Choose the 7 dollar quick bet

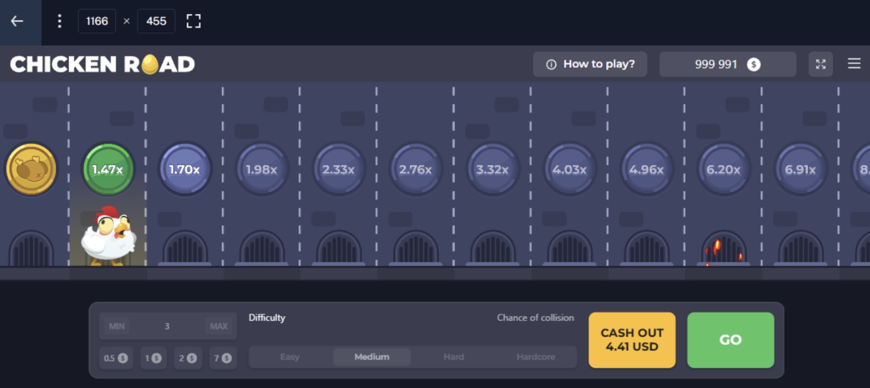[223, 358]
